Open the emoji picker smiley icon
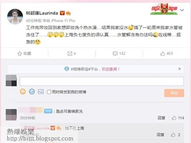 pos(23,92)
